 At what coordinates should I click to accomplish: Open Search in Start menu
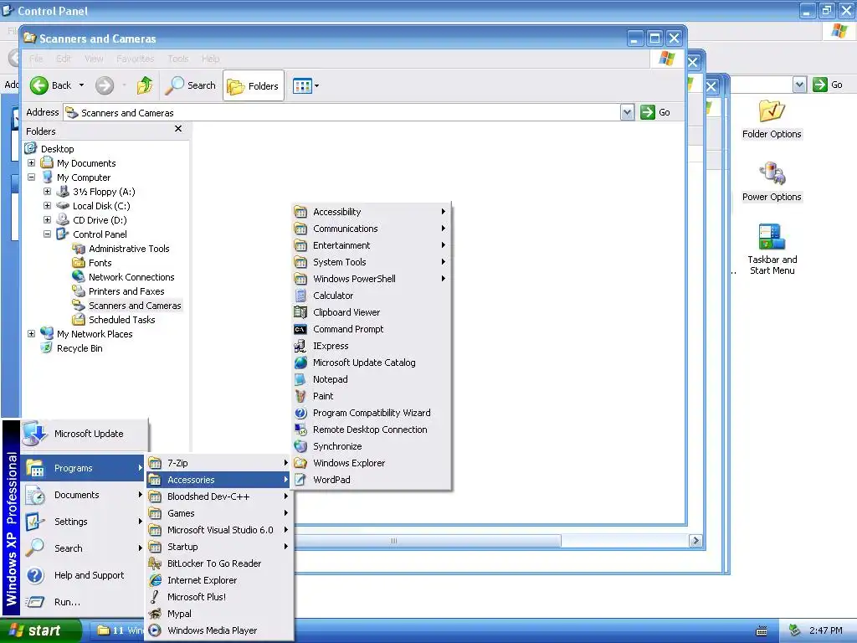(83, 548)
